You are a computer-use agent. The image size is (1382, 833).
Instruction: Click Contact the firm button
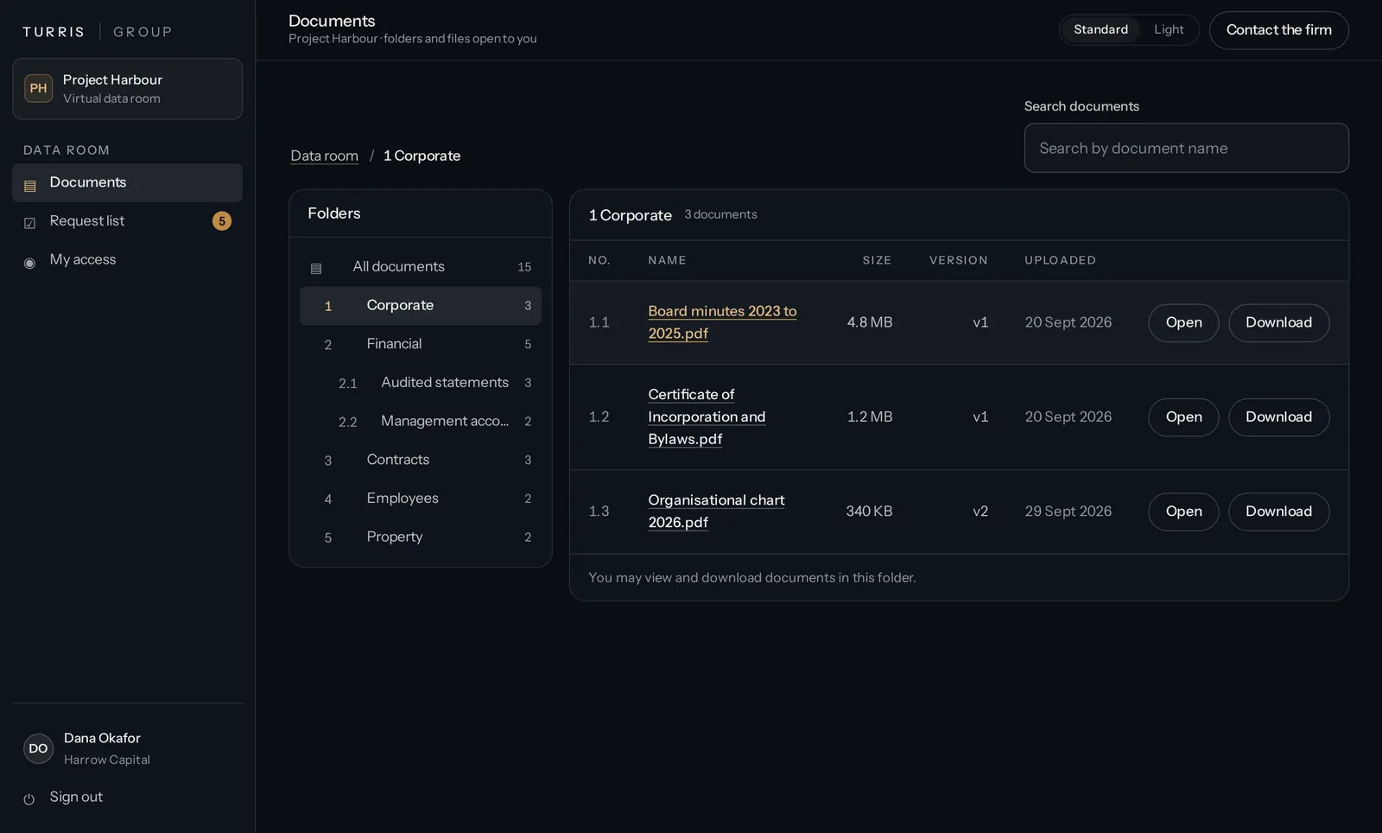(1279, 30)
